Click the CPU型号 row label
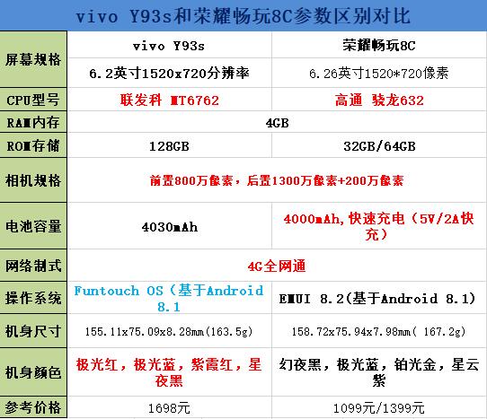This screenshot has height=419, width=487. 33,100
